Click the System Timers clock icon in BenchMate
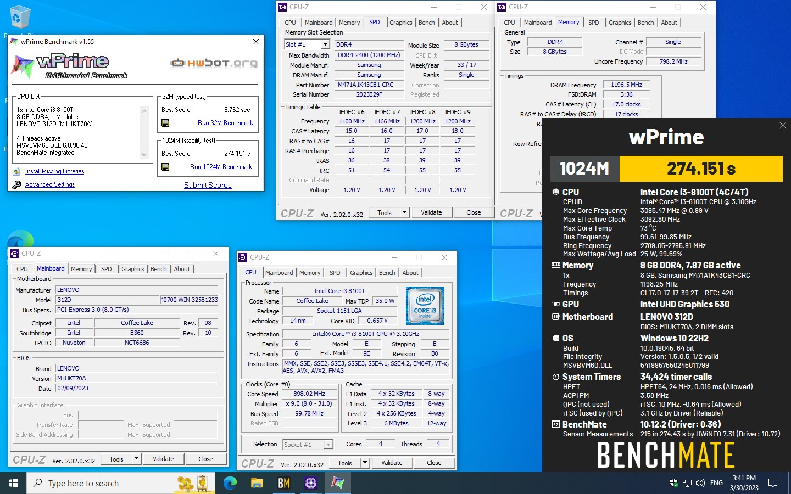Screen dimensions: 791x494 tap(556, 377)
